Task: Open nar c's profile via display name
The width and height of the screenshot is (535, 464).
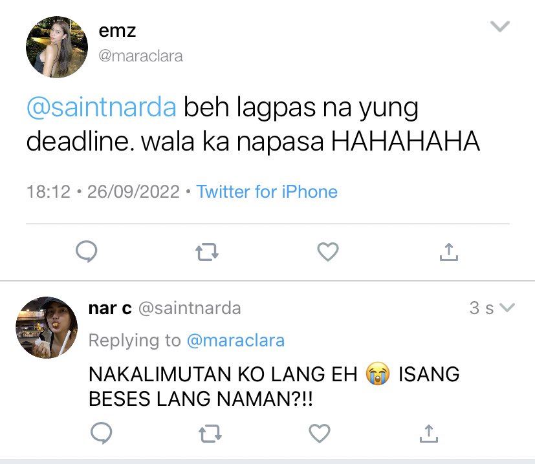Action: [110, 308]
